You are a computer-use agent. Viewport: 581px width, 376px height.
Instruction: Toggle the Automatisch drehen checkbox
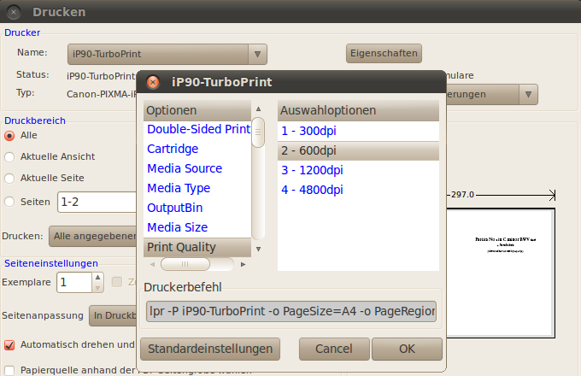(x=10, y=345)
